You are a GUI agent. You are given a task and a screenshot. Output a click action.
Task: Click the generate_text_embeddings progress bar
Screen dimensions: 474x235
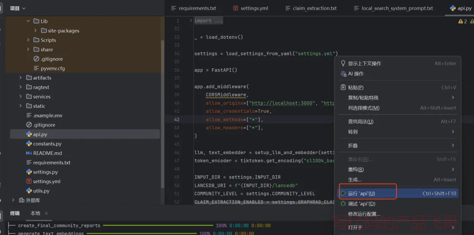click(142, 233)
